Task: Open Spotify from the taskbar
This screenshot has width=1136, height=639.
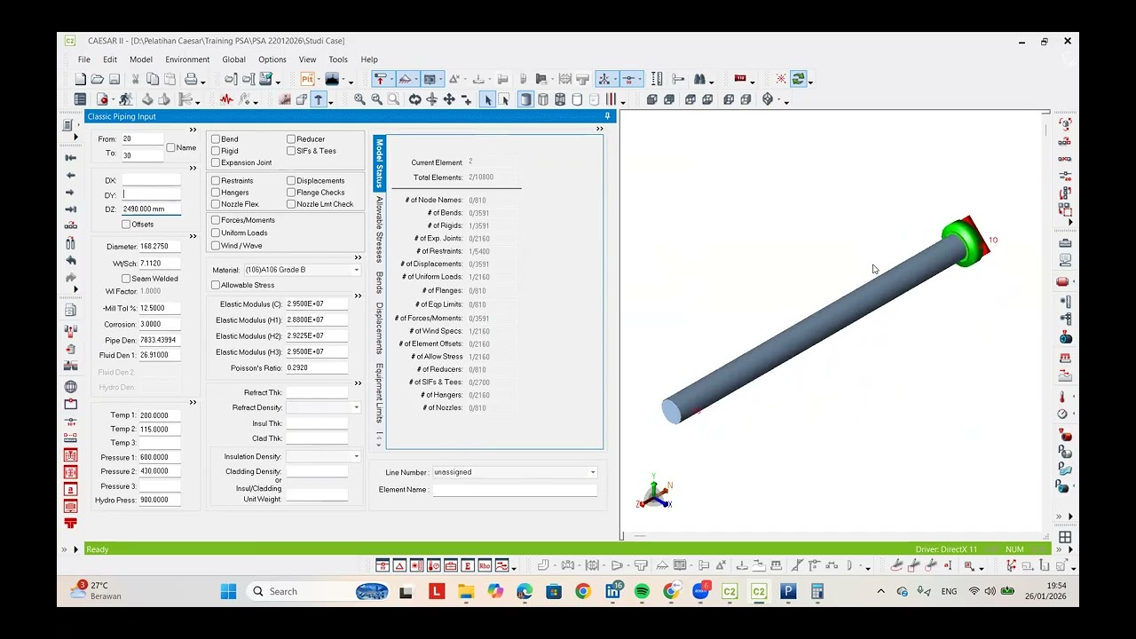Action: (x=642, y=591)
